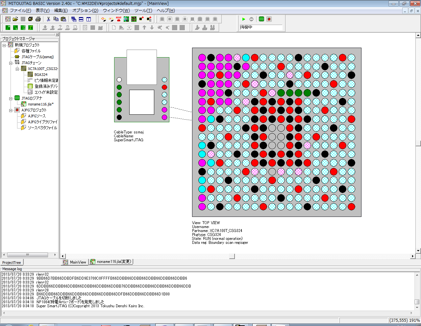Click the print icon in toolbar

coord(38,19)
